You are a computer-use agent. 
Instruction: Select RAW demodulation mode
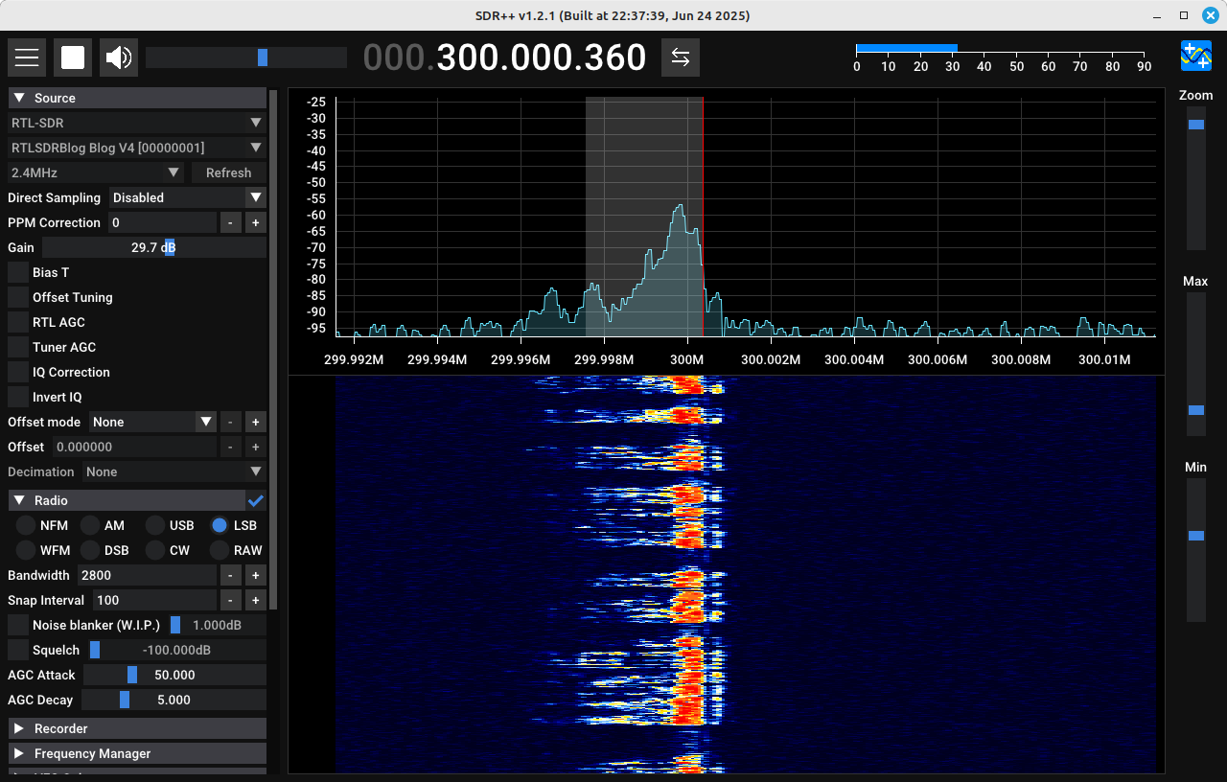tap(220, 550)
